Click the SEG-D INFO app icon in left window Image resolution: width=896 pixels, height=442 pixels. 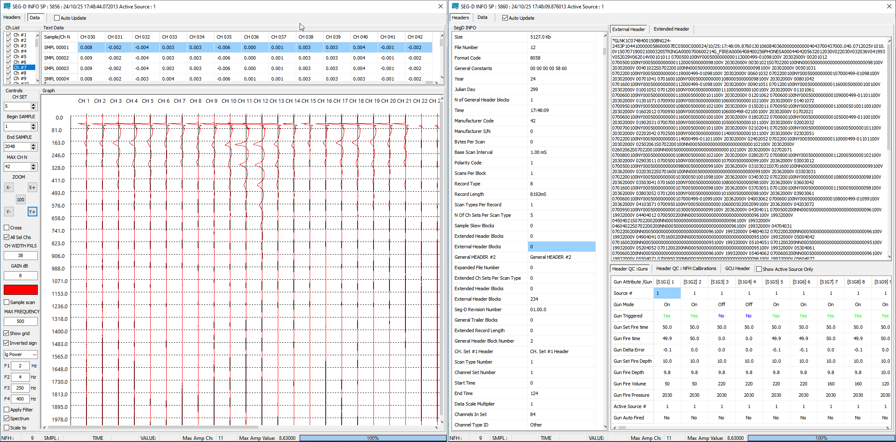[7, 6]
